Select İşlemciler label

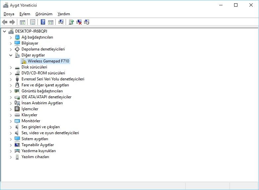tap(30, 109)
